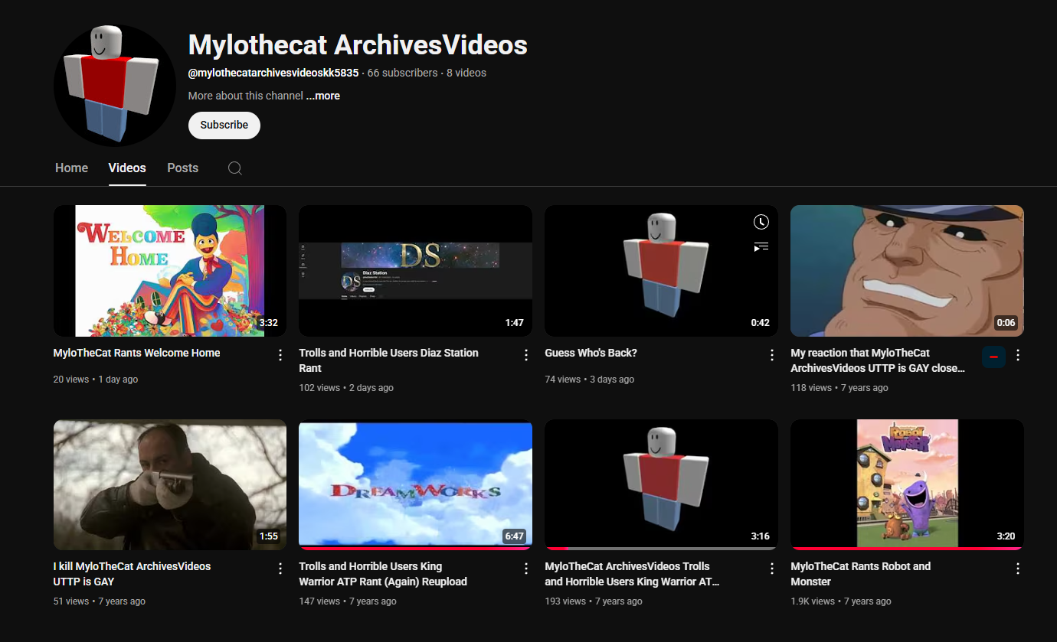Click 147 views • 7 years ago text
This screenshot has height=642, width=1057.
(x=348, y=601)
